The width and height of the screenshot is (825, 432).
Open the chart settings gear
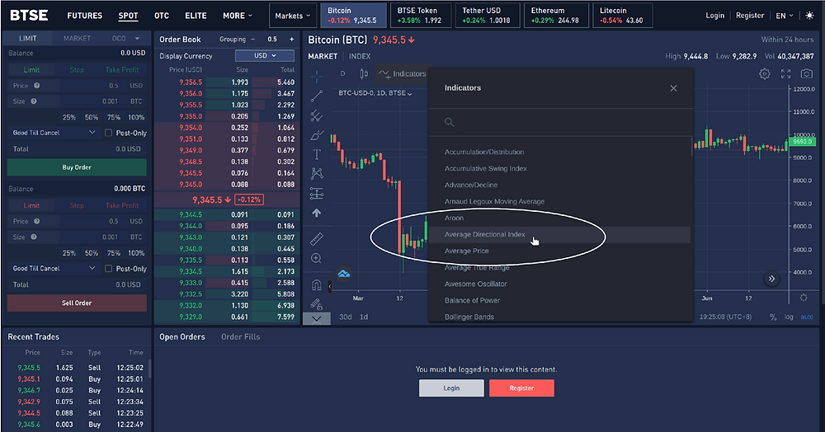[765, 74]
